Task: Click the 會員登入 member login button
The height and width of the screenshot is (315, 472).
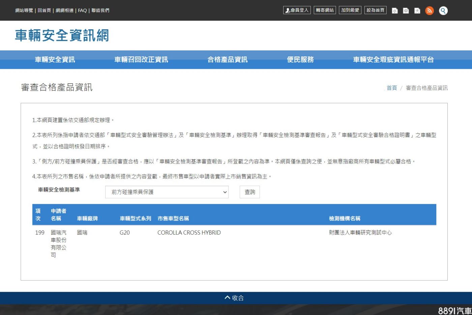Action: [297, 10]
